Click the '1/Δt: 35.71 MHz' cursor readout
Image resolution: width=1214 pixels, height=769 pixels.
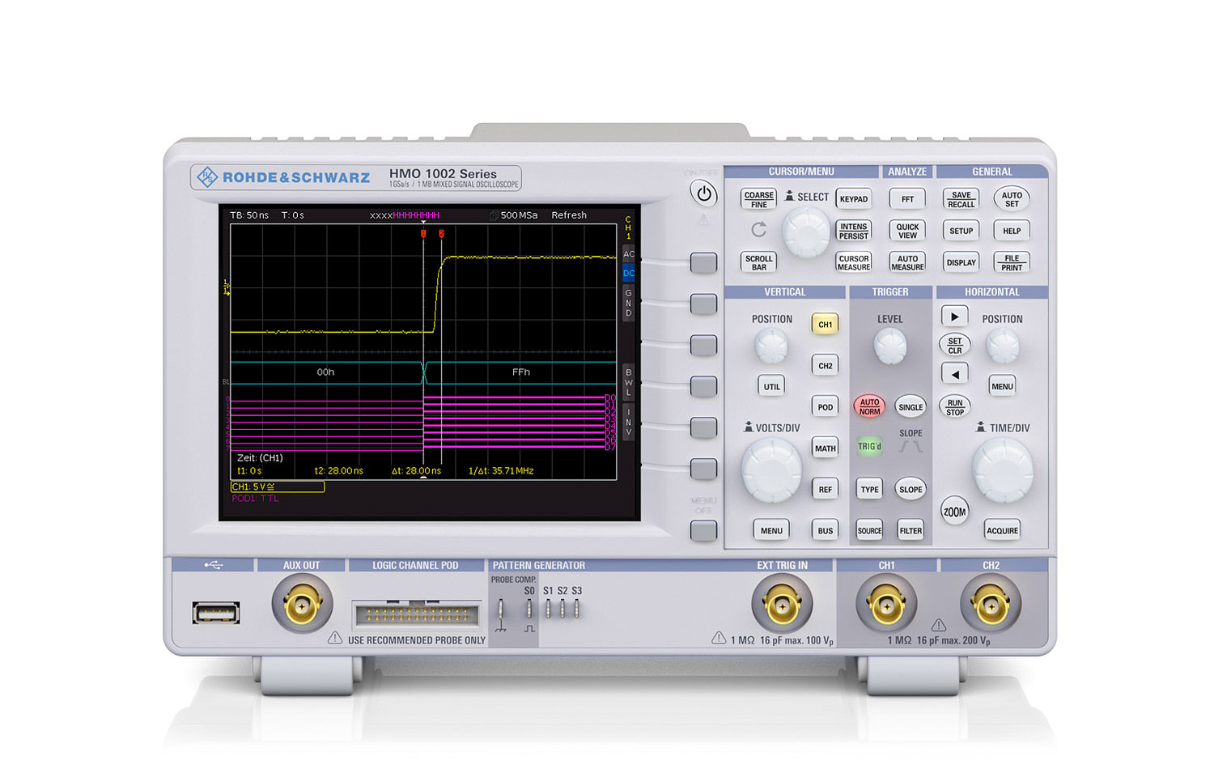(501, 470)
